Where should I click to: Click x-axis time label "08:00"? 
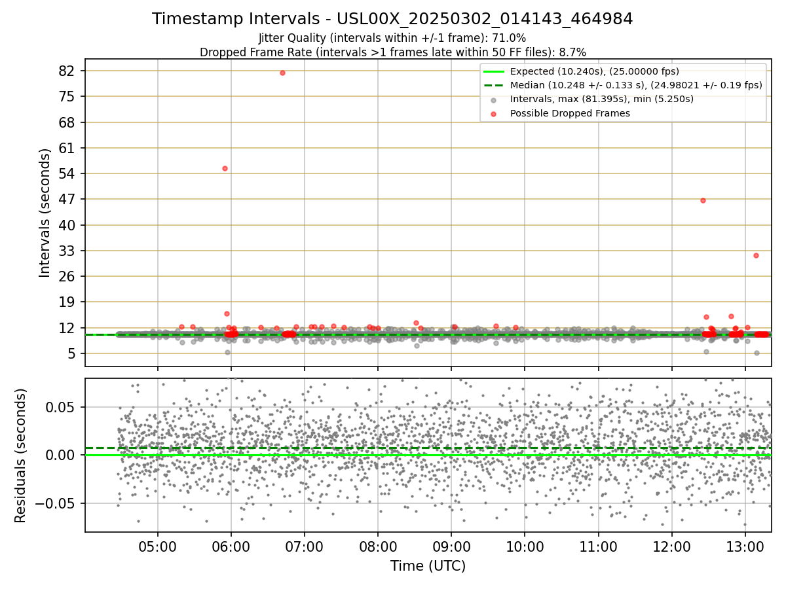point(378,547)
